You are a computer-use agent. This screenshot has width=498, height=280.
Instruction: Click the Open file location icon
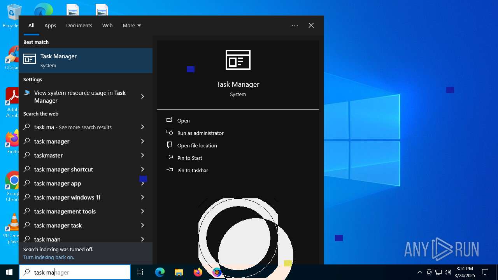click(170, 145)
